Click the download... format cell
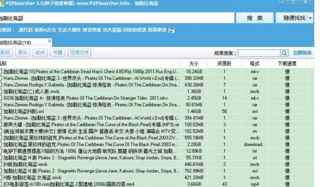320x187 pixels. (x=255, y=144)
